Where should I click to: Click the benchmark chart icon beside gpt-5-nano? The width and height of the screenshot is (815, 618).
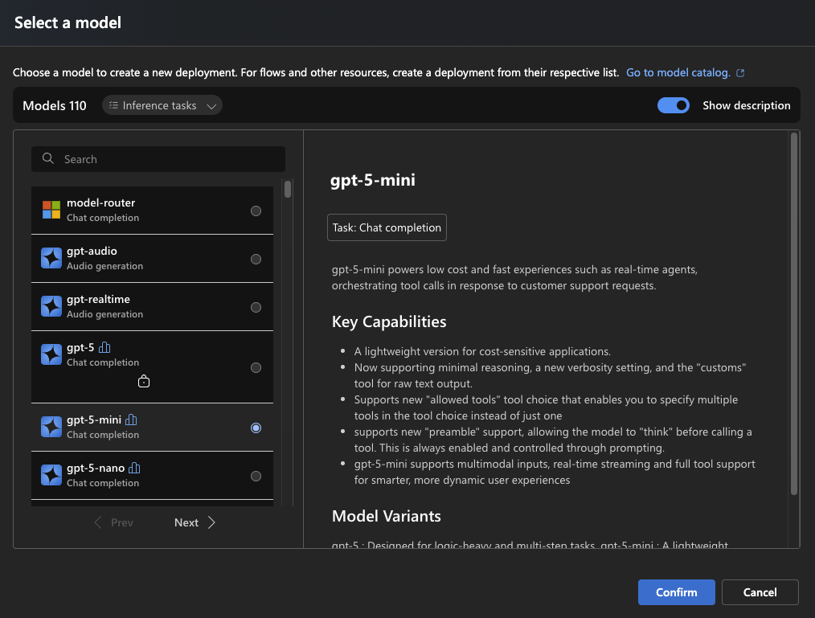click(x=135, y=468)
